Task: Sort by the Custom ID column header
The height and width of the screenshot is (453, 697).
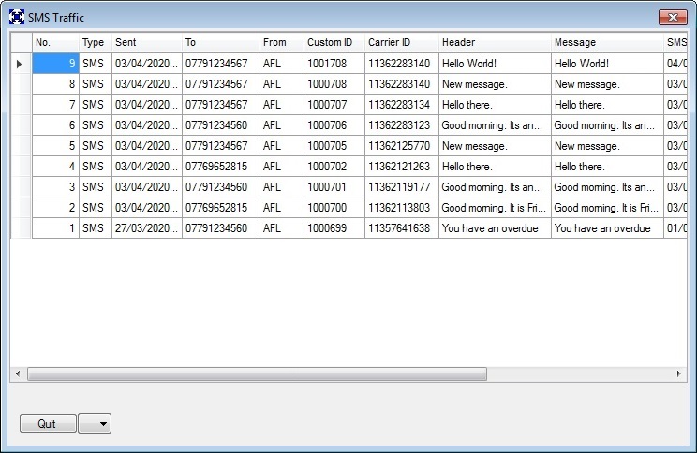Action: [334, 43]
